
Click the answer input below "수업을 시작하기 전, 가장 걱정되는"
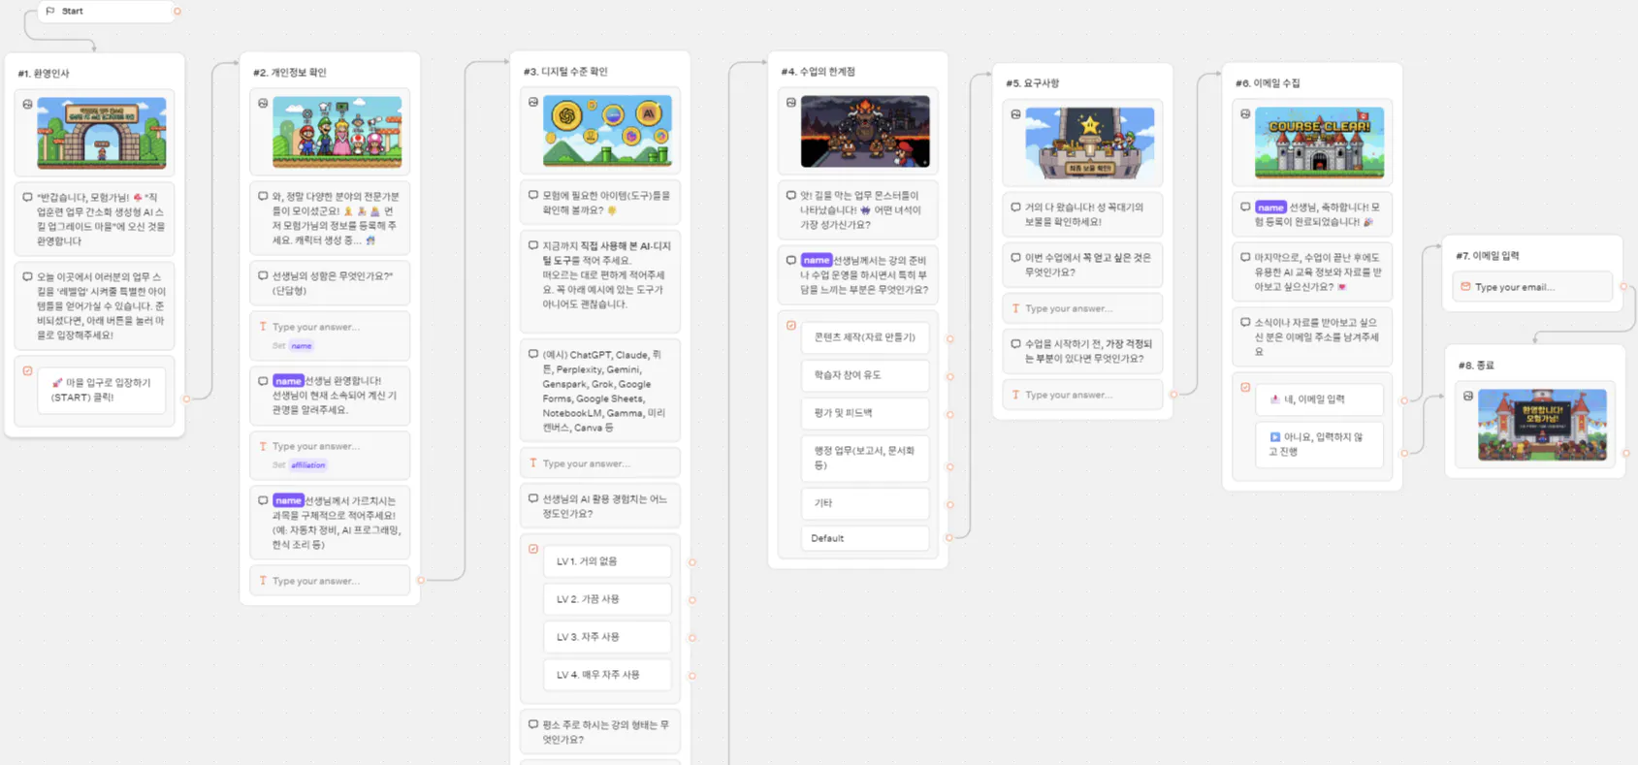pos(1082,395)
